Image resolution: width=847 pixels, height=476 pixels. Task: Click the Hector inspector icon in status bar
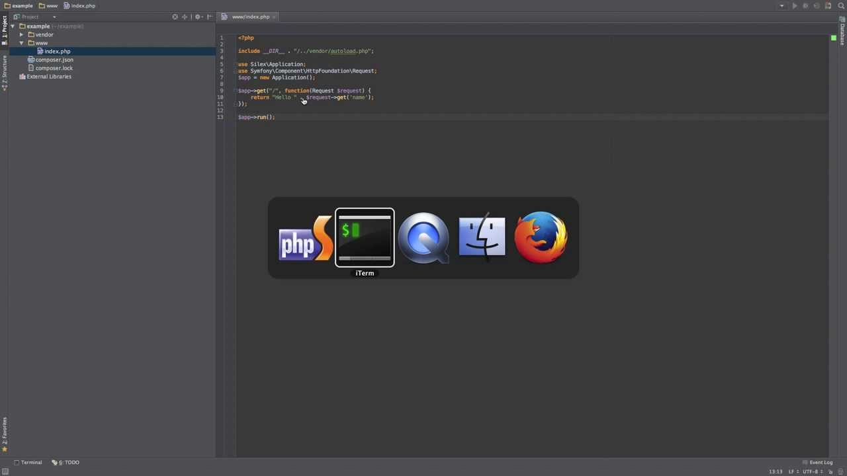[x=840, y=472]
